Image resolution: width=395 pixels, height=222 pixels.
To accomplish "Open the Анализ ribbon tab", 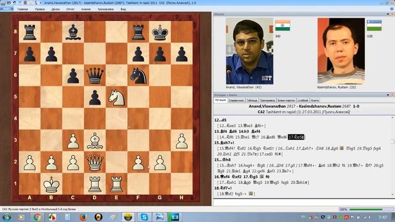I will (86, 9).
